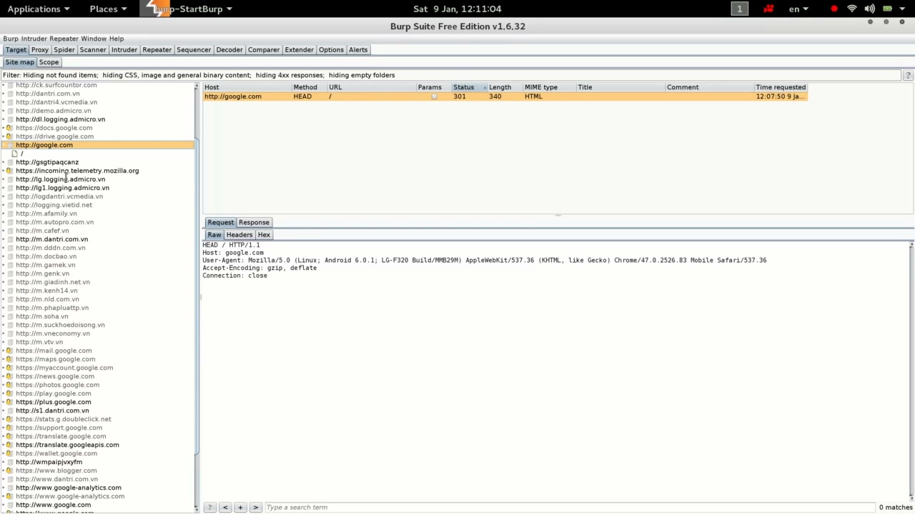The width and height of the screenshot is (915, 514).
Task: Expand the http://dantri.com.vn tree node
Action: [3, 94]
